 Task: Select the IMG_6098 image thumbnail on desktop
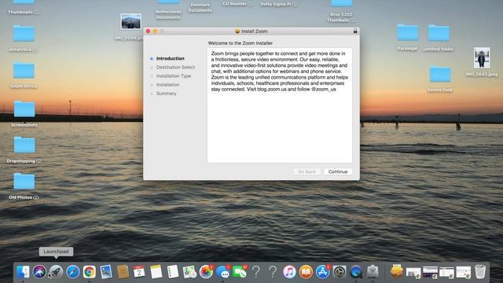point(131,21)
